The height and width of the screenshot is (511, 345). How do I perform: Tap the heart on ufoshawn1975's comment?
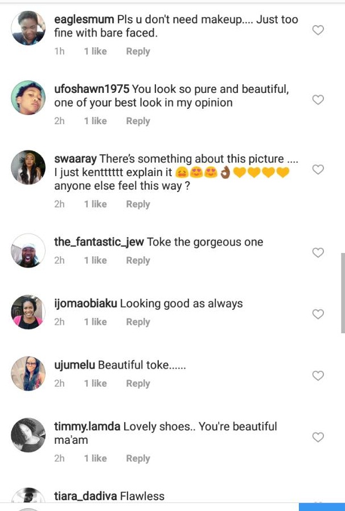[x=318, y=100]
